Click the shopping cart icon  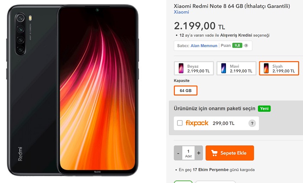[x=214, y=153]
